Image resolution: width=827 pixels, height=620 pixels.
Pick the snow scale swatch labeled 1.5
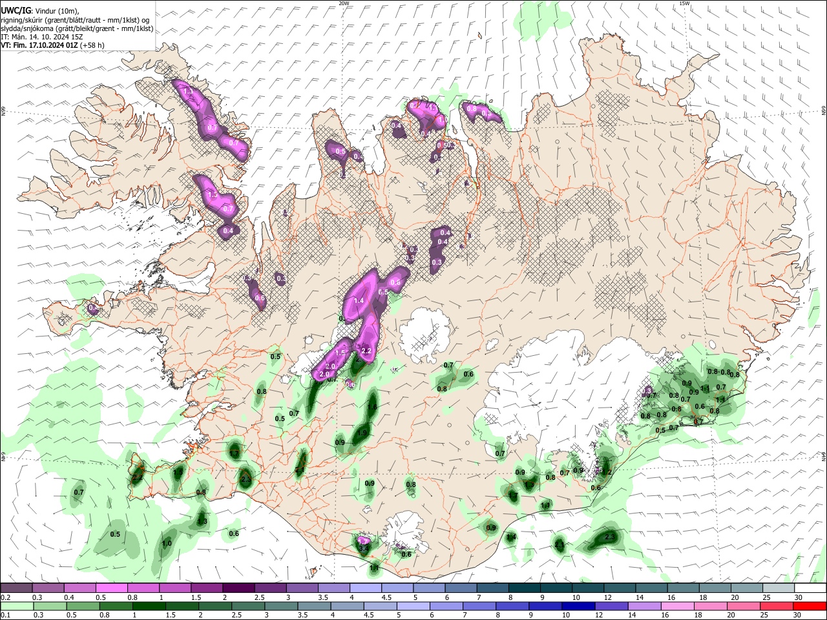(207, 588)
